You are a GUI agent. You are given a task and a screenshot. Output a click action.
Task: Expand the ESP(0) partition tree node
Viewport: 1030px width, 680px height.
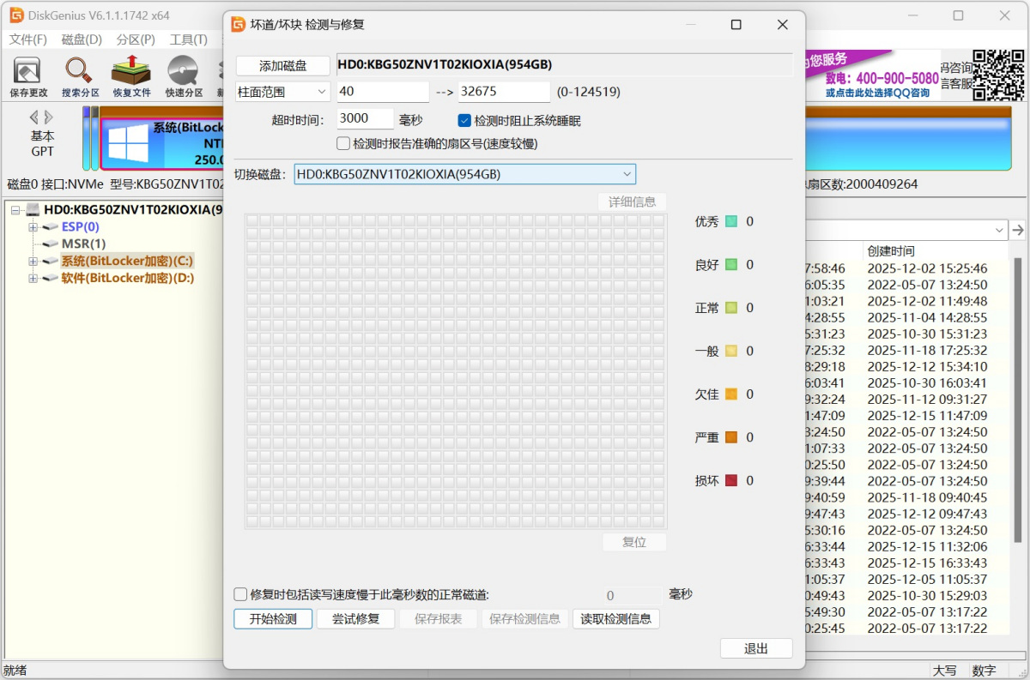[33, 227]
